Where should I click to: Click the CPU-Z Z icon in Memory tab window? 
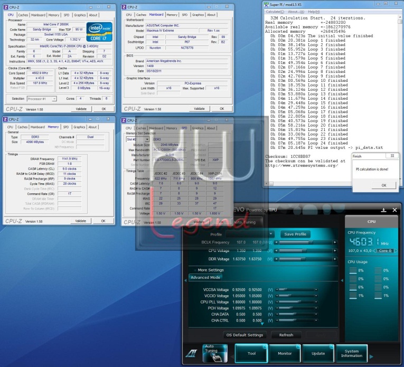pyautogui.click(x=5, y=119)
